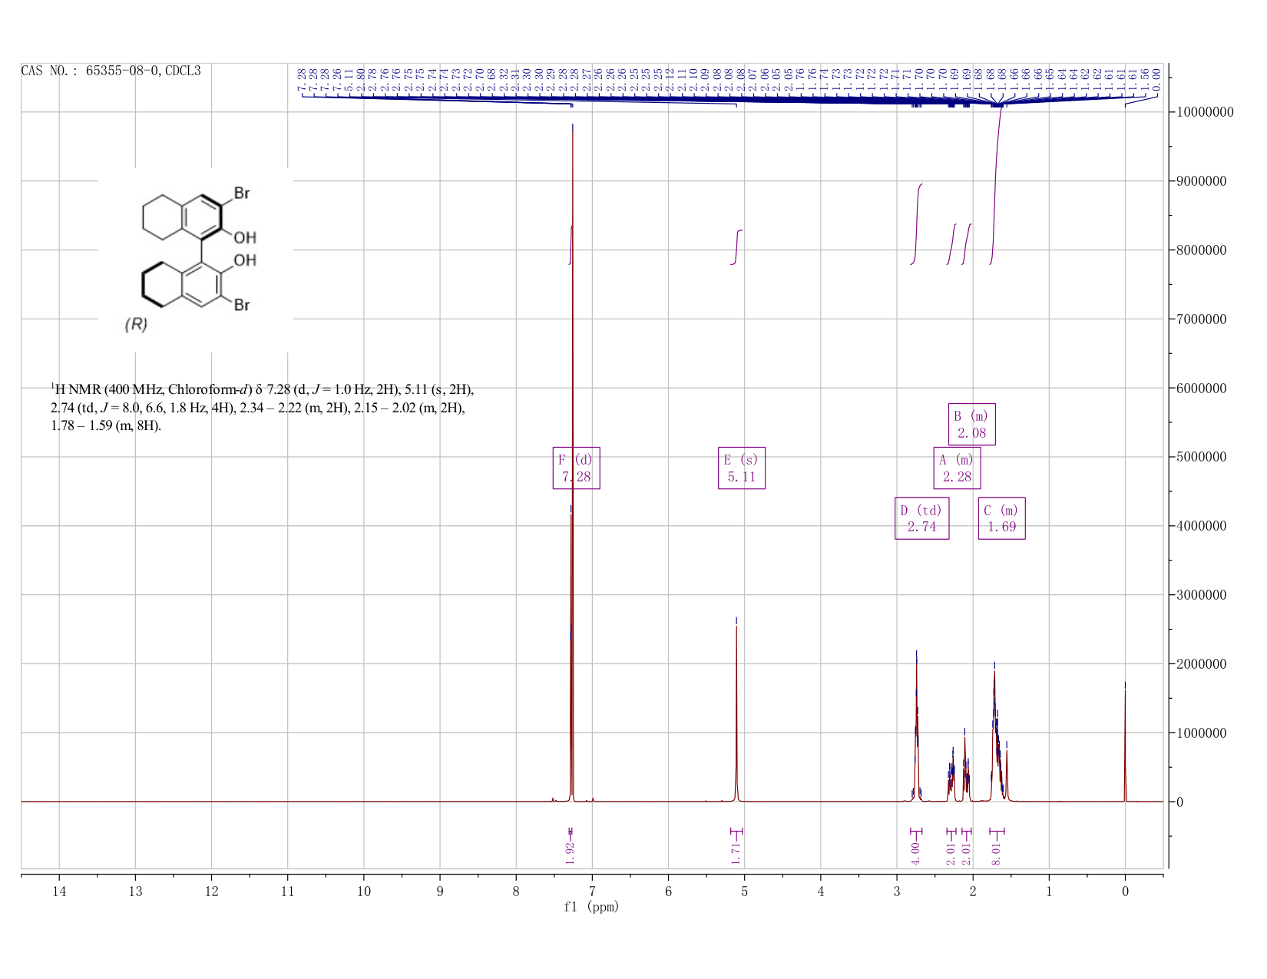The width and height of the screenshot is (1267, 979).
Task: Click the CAS NO. 65355-08-0 title text
Action: tap(111, 71)
